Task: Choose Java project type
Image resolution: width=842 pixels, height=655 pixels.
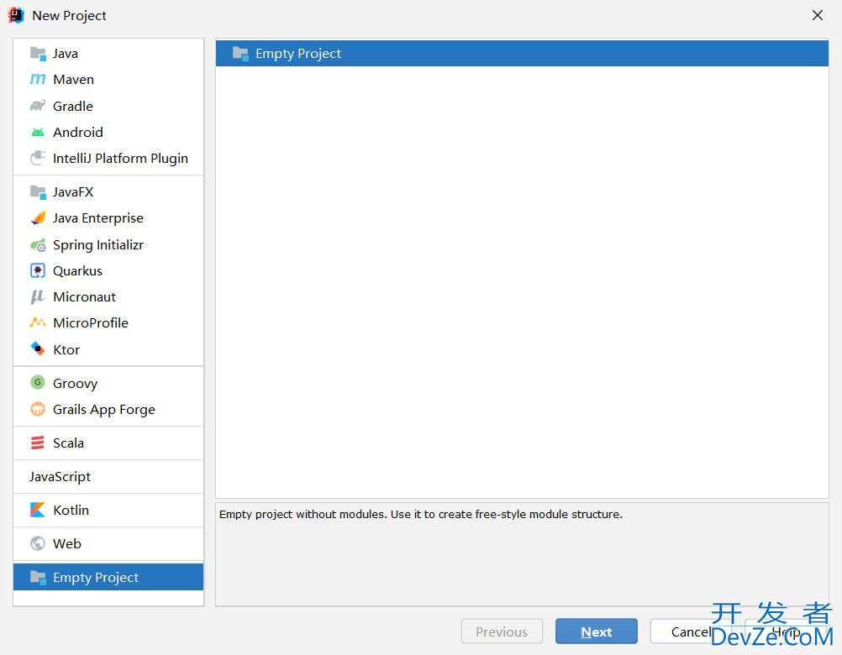Action: pyautogui.click(x=65, y=54)
